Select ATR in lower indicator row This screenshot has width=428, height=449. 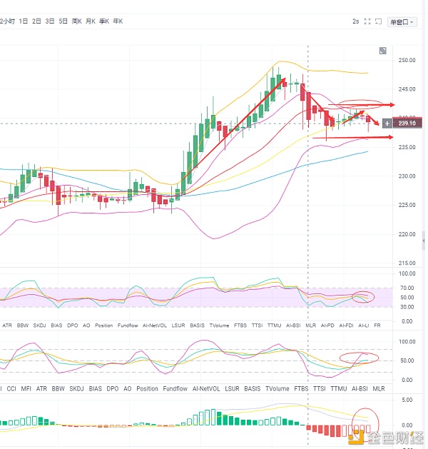pyautogui.click(x=41, y=389)
